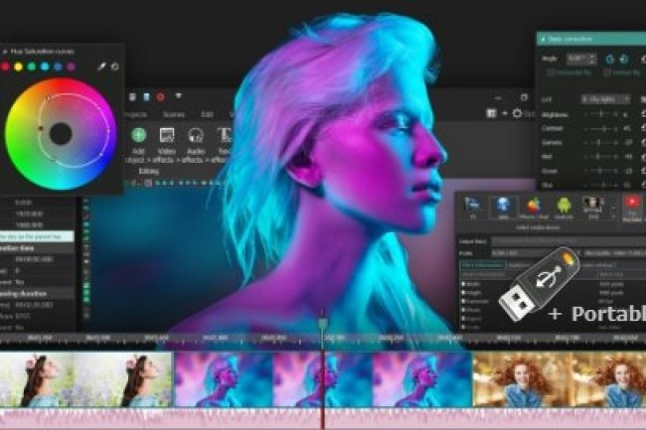Click the Angle field stepper arrows
This screenshot has height=430, width=646.
pos(593,59)
